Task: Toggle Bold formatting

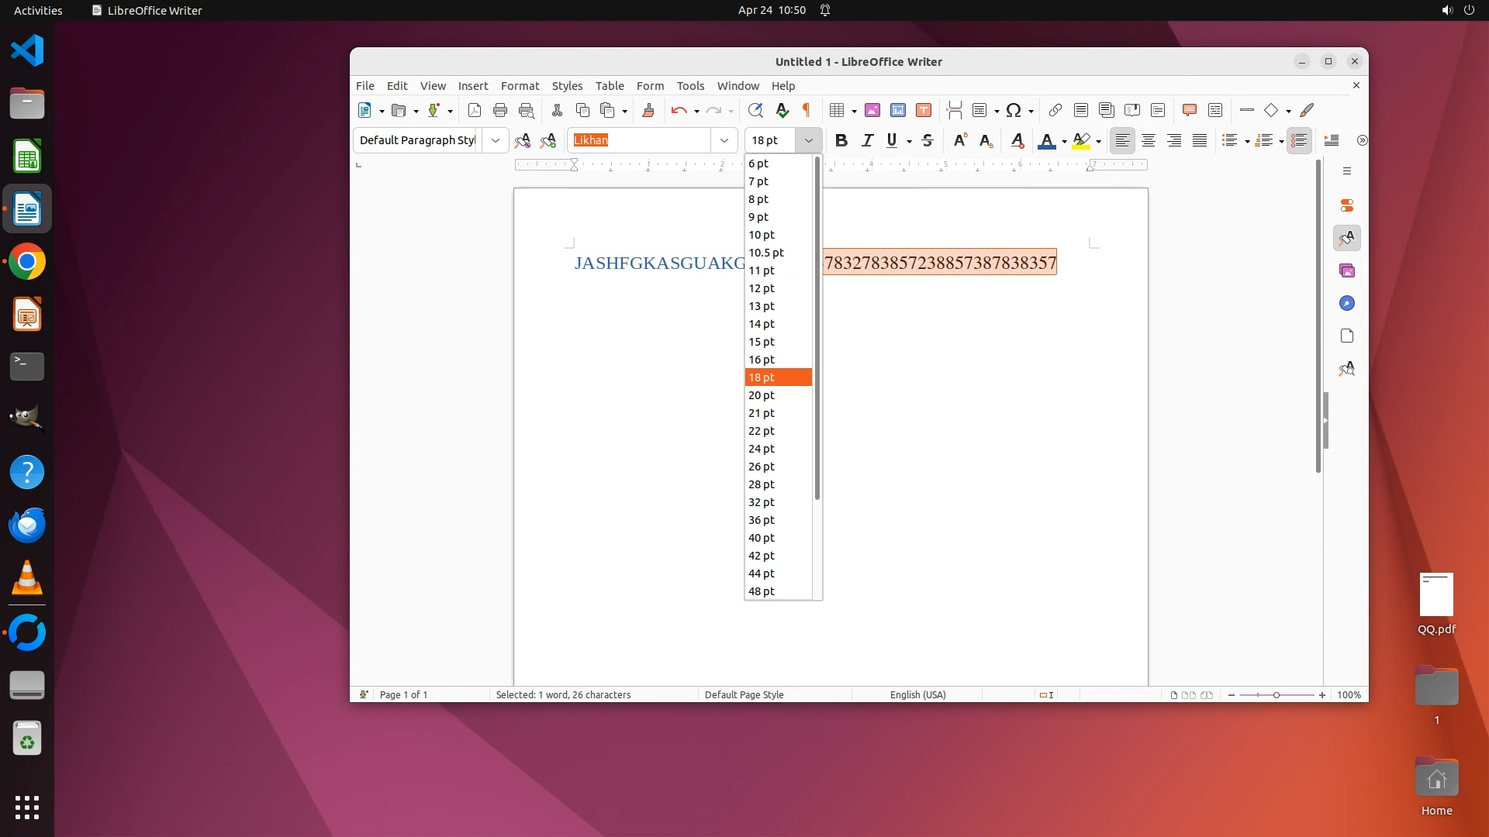Action: tap(841, 140)
